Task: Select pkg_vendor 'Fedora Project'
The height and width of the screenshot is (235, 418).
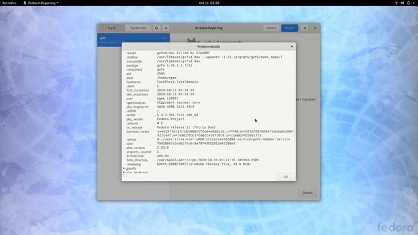Action: [170, 119]
